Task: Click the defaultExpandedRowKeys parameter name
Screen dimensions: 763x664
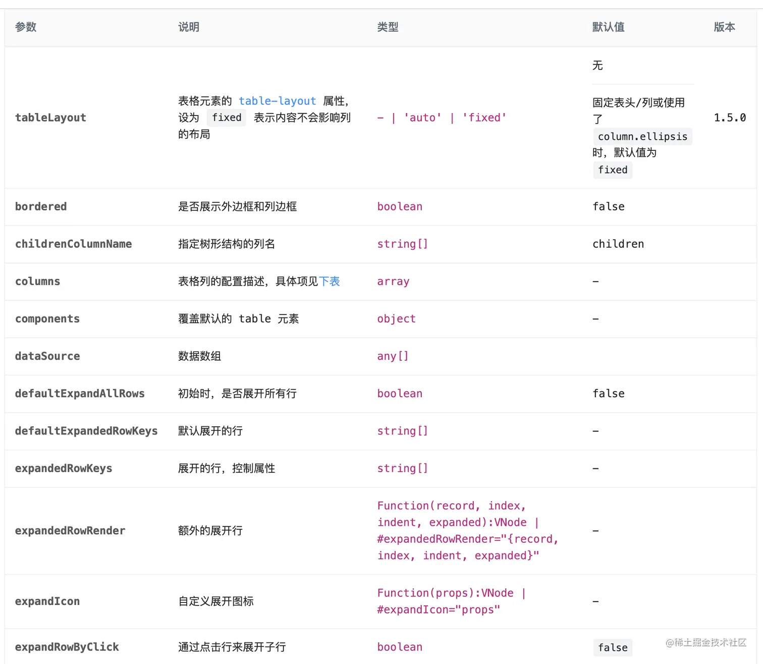Action: (86, 431)
